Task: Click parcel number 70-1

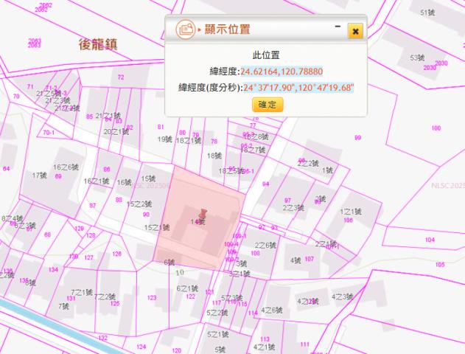Action: click(49, 133)
